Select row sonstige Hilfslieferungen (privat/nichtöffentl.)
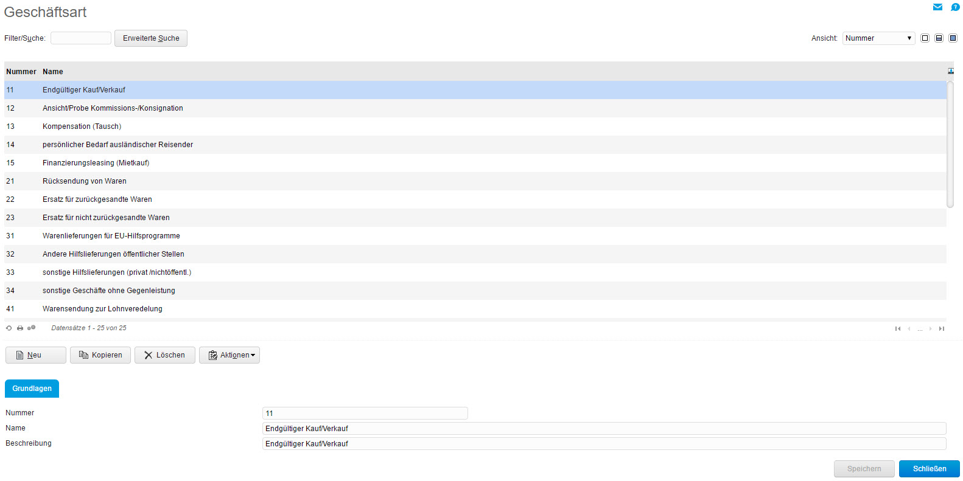The width and height of the screenshot is (963, 481). coord(475,272)
